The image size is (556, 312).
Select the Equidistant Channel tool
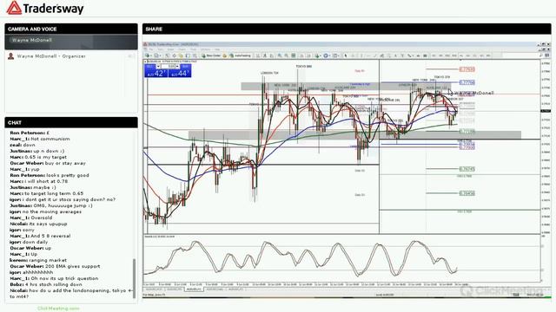pos(382,55)
